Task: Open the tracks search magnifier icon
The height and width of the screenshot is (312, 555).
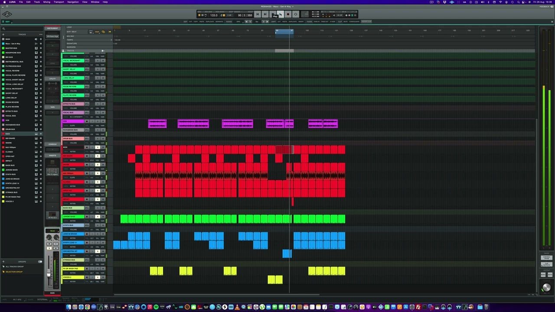Action: [x=3, y=29]
